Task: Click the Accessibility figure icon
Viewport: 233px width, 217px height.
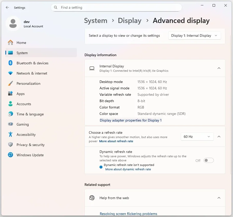Action: pos(10,135)
